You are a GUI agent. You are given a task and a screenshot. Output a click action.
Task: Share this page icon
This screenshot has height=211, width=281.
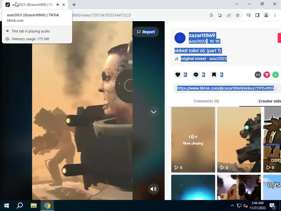coord(229,15)
